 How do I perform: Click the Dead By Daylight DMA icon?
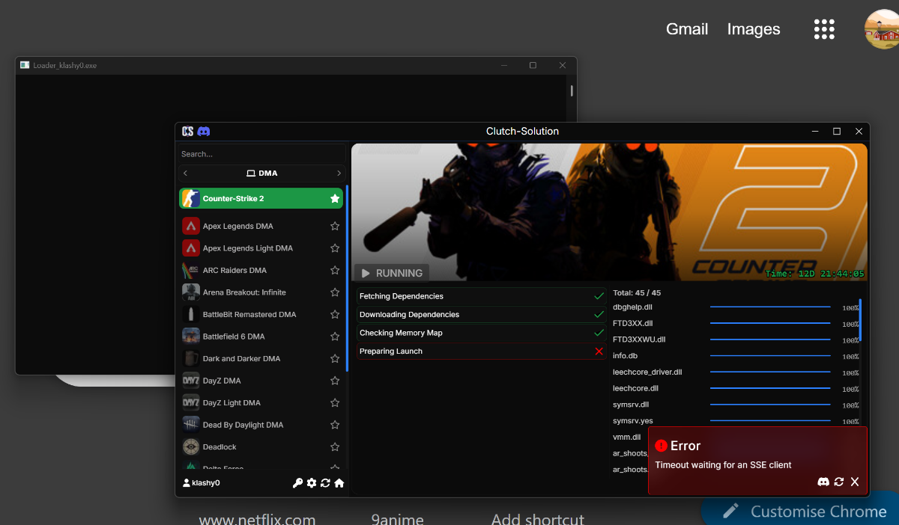tap(191, 425)
